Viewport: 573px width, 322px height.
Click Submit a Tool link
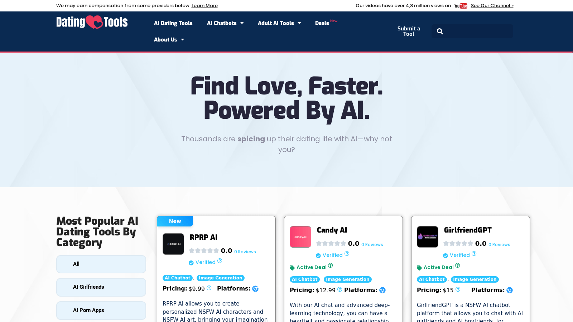click(x=409, y=31)
